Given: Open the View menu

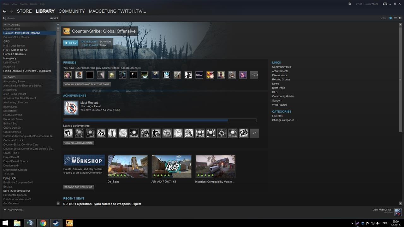Looking at the screenshot, I should point(14,4).
